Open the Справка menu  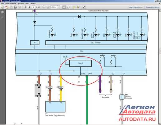tap(33, 3)
